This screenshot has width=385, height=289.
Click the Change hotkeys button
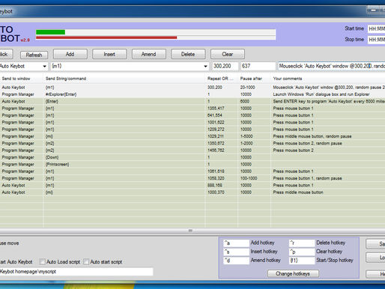tap(293, 274)
